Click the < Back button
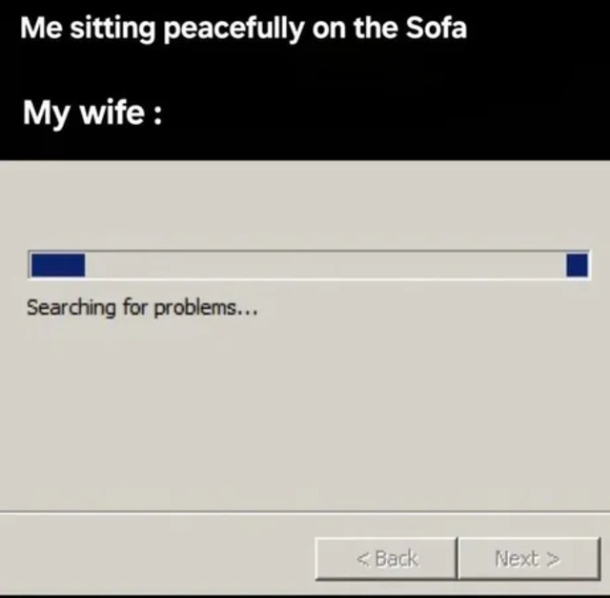The width and height of the screenshot is (610, 598). 386,559
